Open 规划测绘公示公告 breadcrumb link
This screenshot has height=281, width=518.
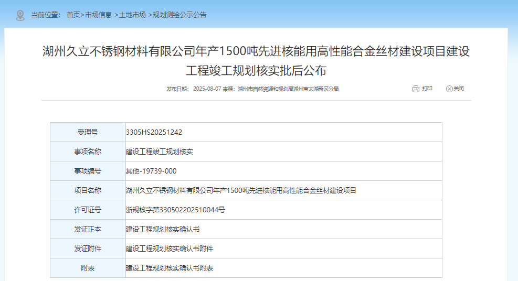click(x=179, y=15)
